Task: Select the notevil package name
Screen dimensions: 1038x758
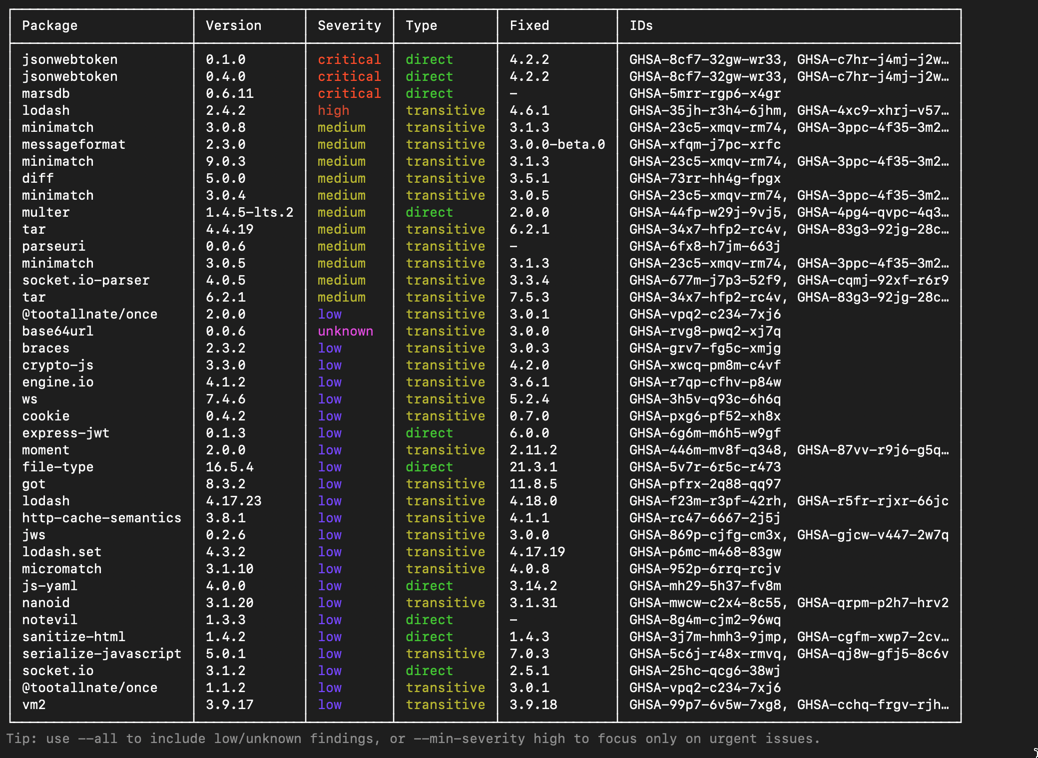Action: point(50,620)
